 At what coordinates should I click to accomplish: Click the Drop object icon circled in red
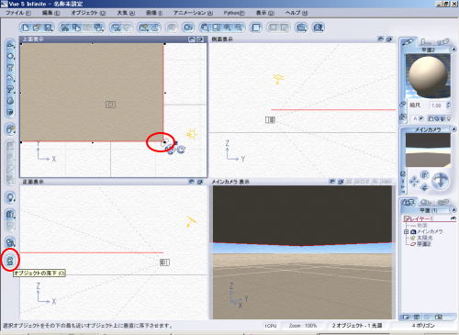tap(10, 261)
